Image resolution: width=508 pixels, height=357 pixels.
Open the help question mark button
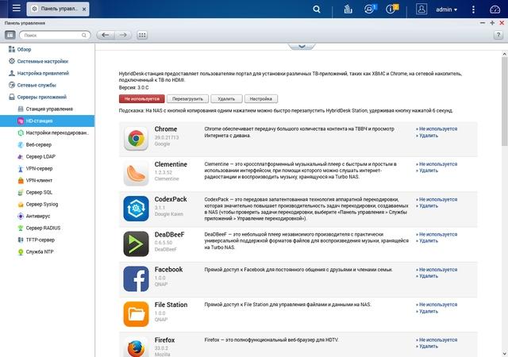[498, 35]
